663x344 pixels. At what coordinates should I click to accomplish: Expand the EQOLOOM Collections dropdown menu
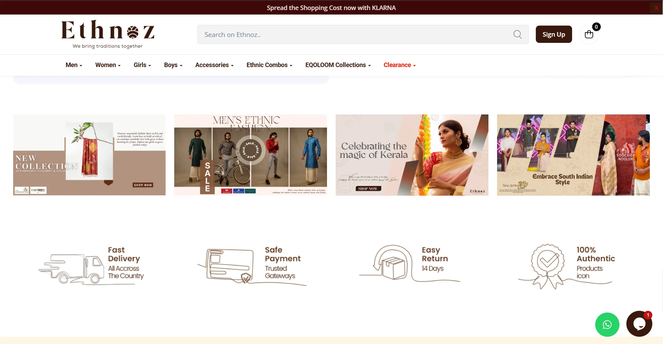(x=338, y=65)
